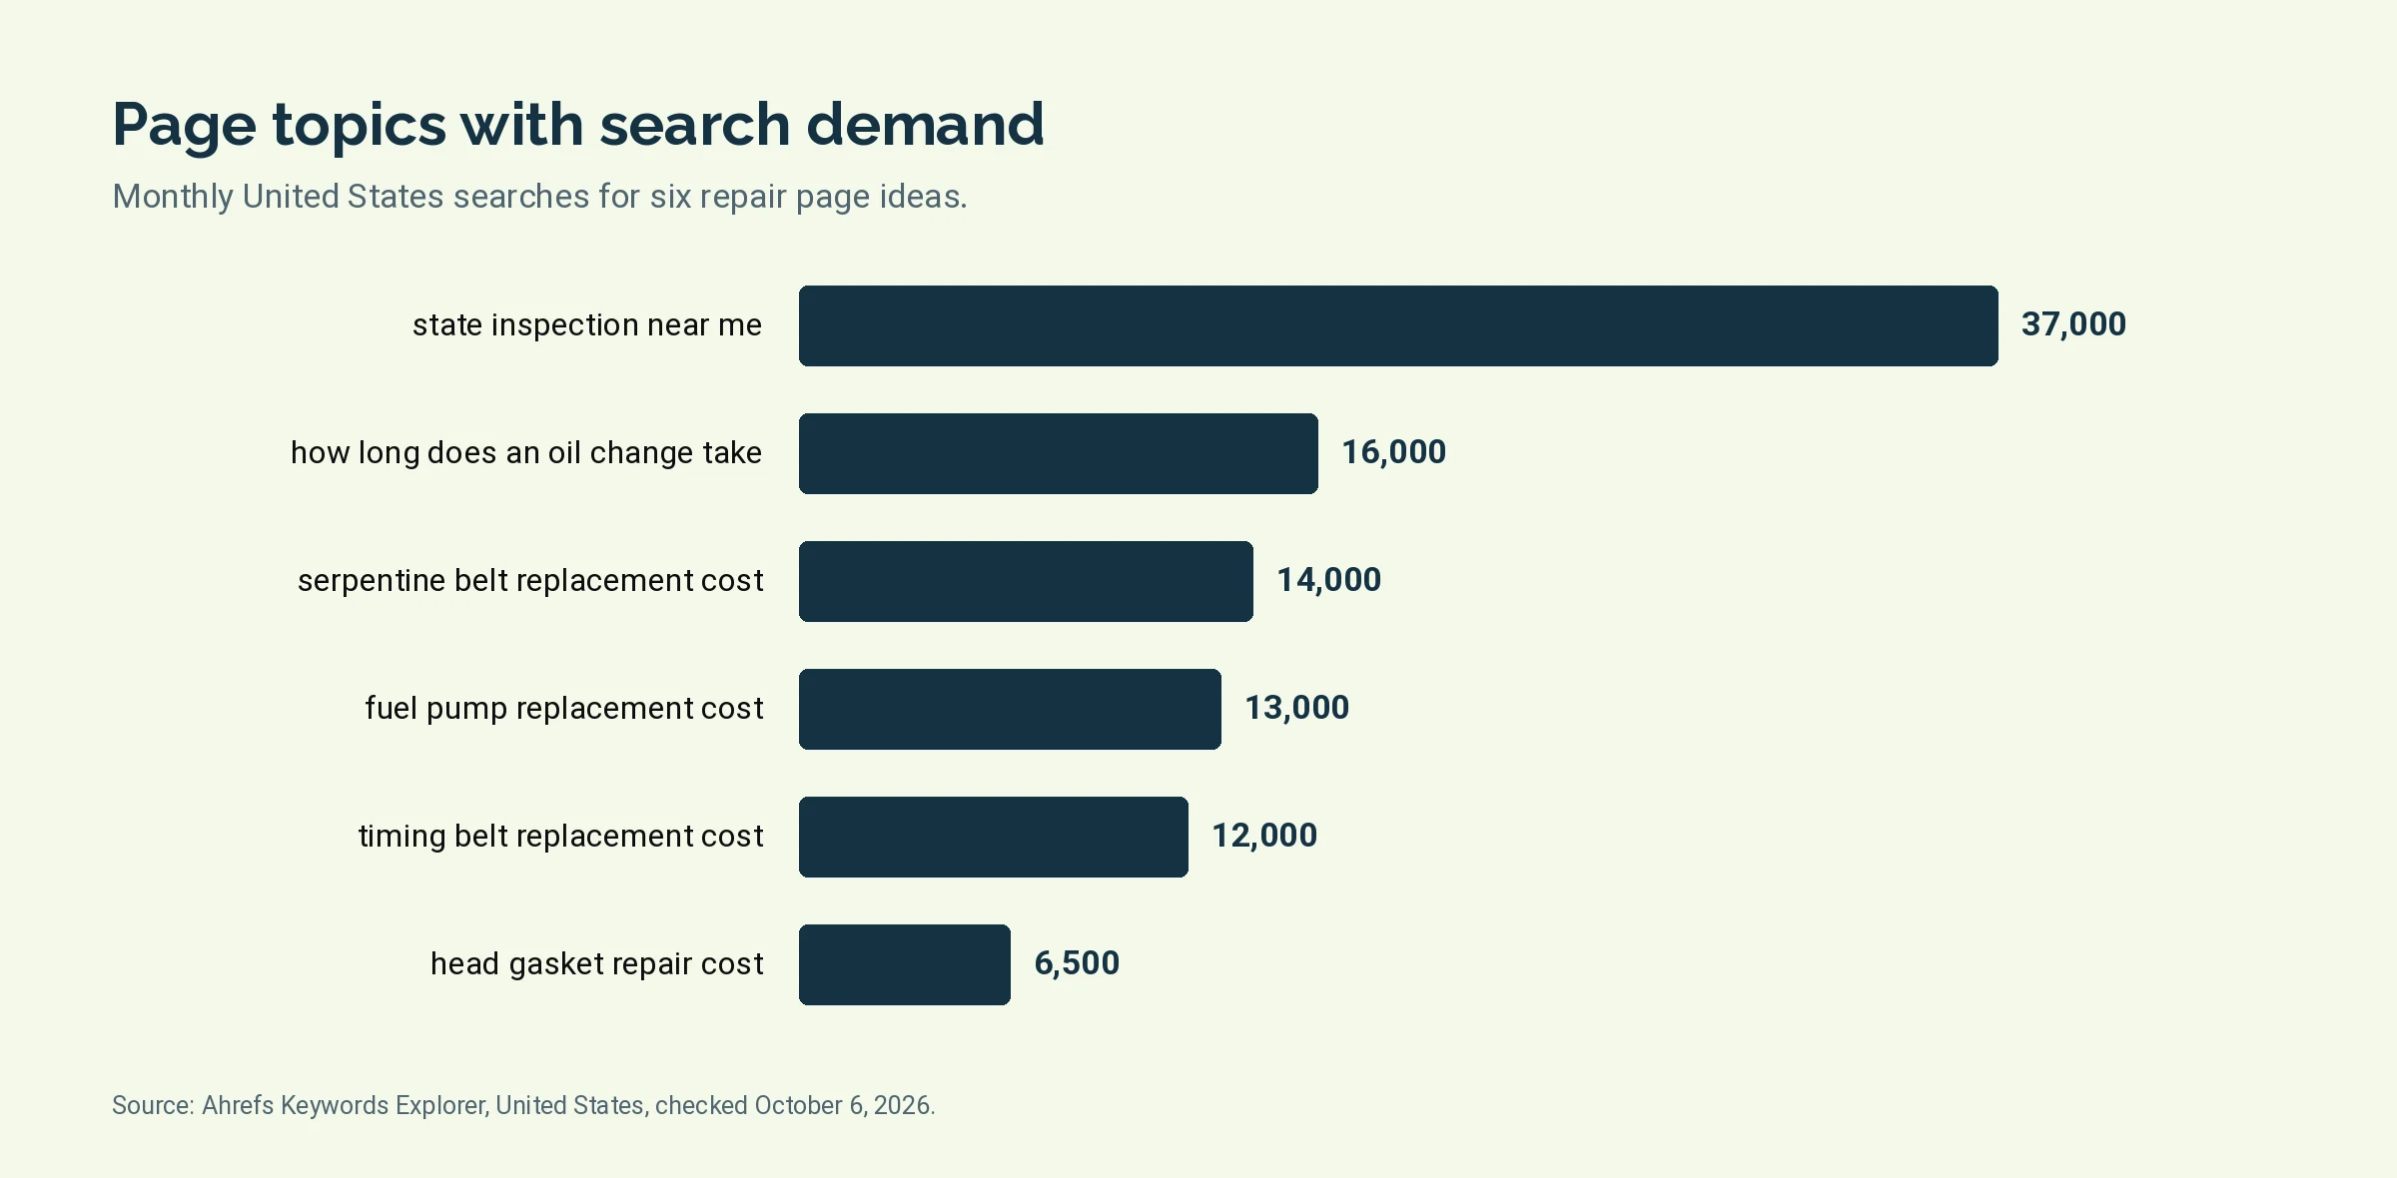2397x1178 pixels.
Task: Click the fuel pump replacement cost bar
Action: (x=1010, y=709)
